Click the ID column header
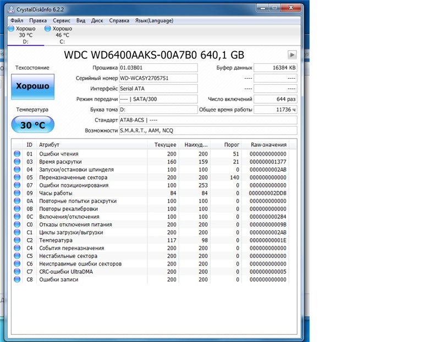Screen dimensions: 440x342 tap(30, 145)
